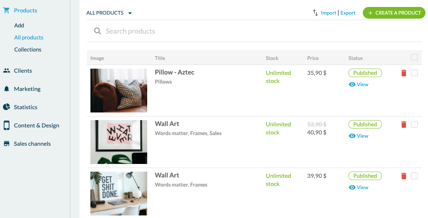Click the Clients people icon

(x=6, y=71)
